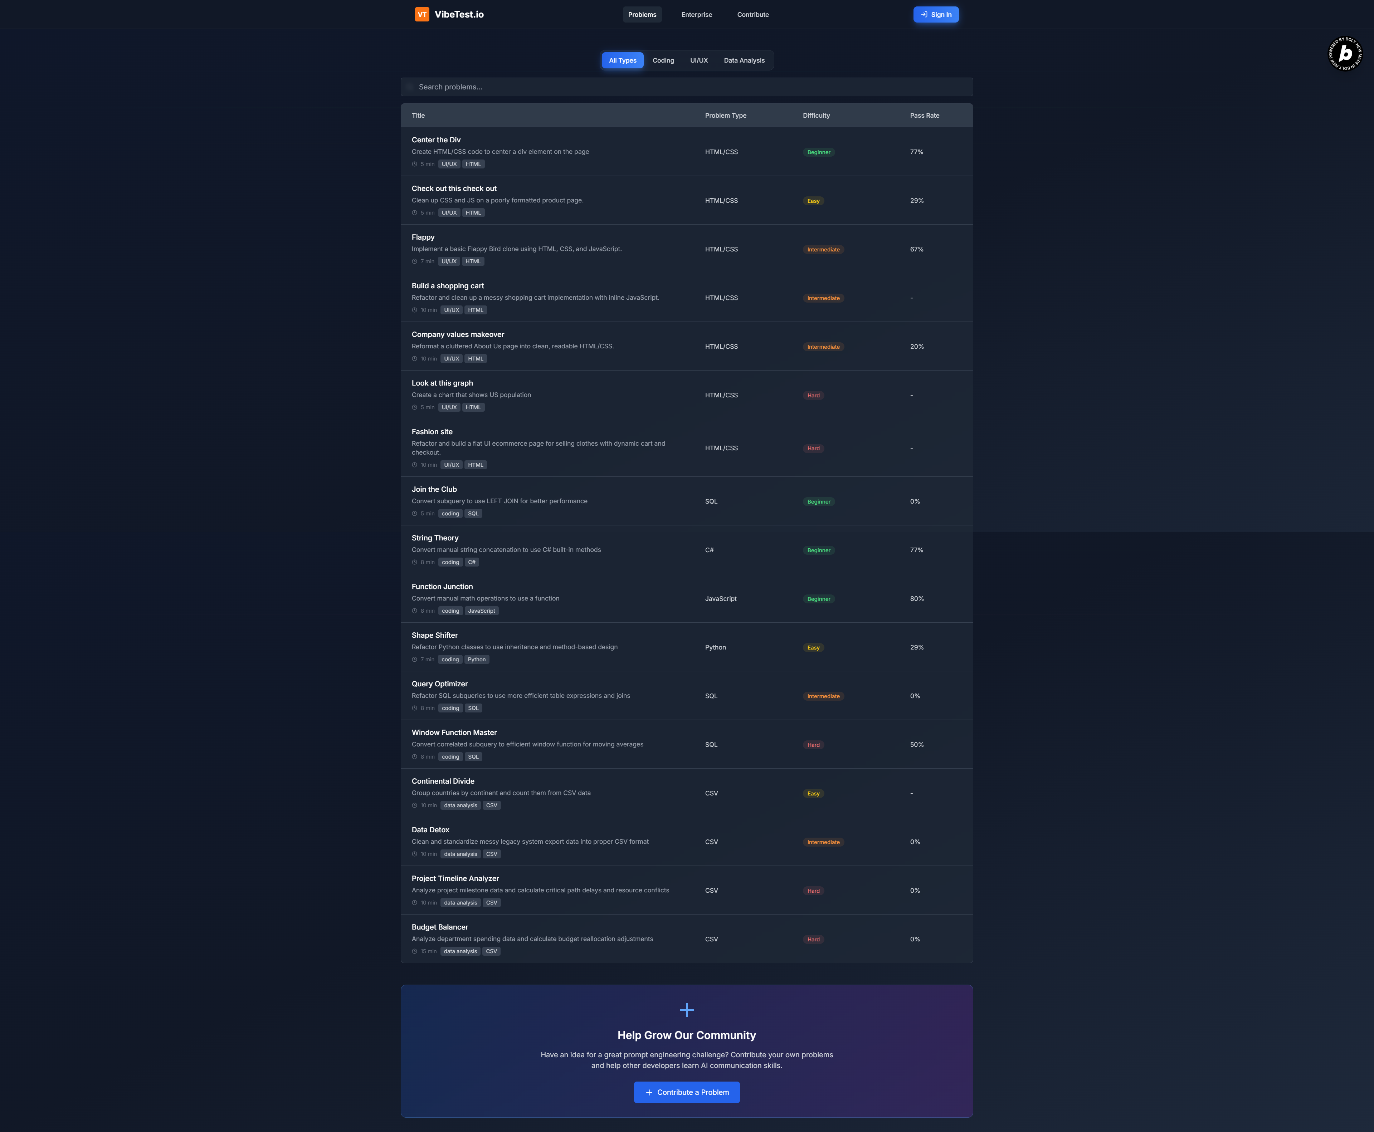Show only Data Analysis problems
This screenshot has height=1132, width=1374.
click(744, 60)
